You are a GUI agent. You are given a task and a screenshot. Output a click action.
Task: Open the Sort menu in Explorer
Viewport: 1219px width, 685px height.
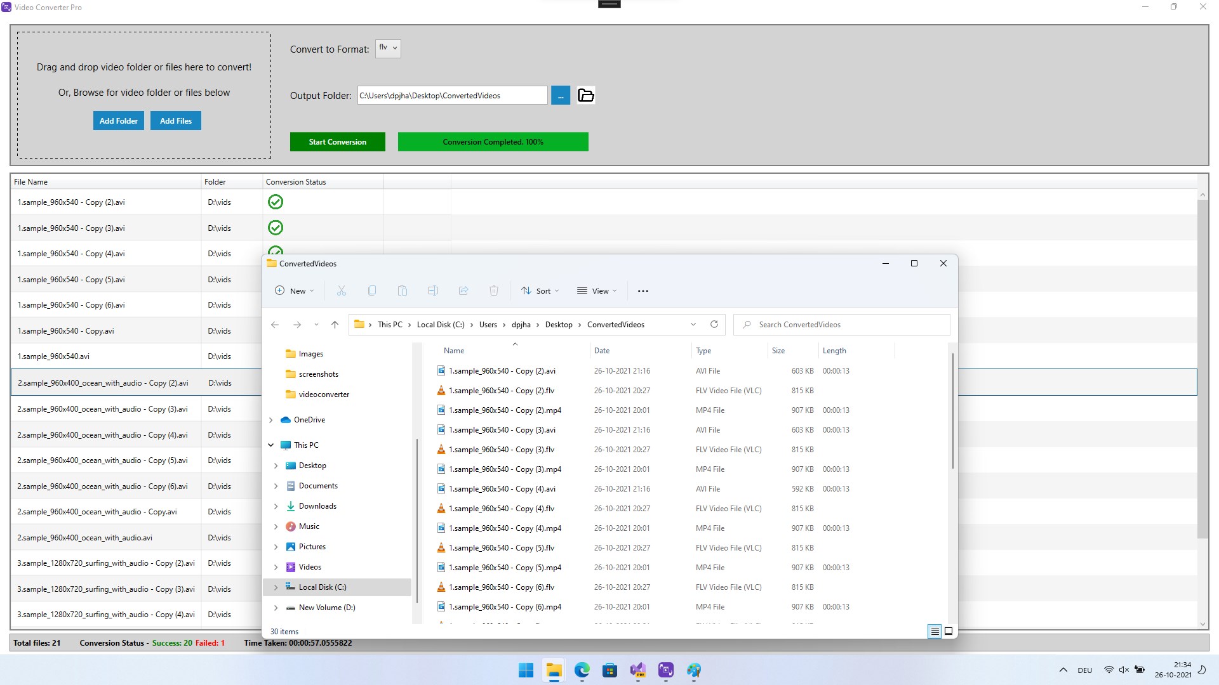click(540, 290)
